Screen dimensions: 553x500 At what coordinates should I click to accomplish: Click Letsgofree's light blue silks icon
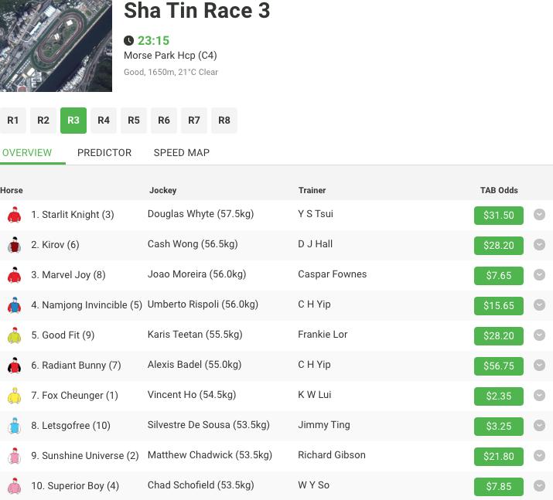14,426
